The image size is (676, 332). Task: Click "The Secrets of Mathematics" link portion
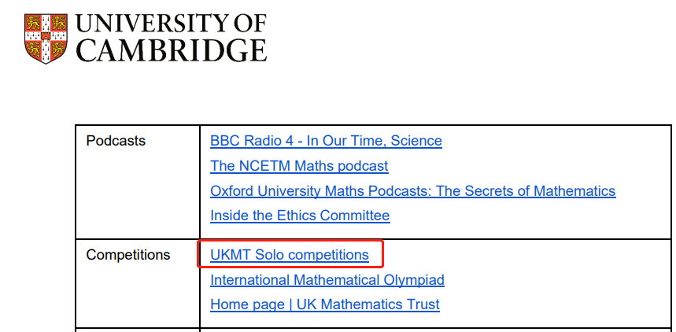[526, 190]
